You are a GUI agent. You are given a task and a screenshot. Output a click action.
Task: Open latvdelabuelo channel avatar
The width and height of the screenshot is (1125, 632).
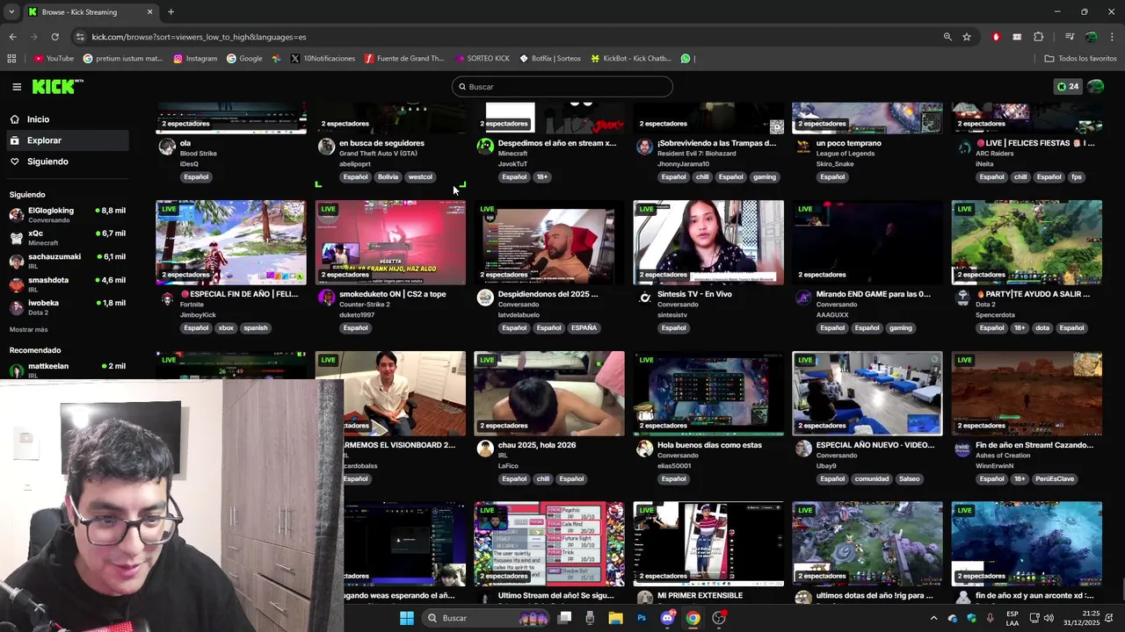(485, 298)
